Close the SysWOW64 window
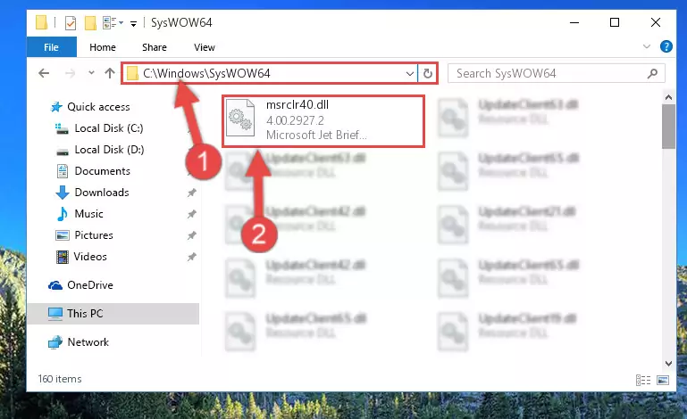Screen dimensions: 687x419 pyautogui.click(x=655, y=22)
